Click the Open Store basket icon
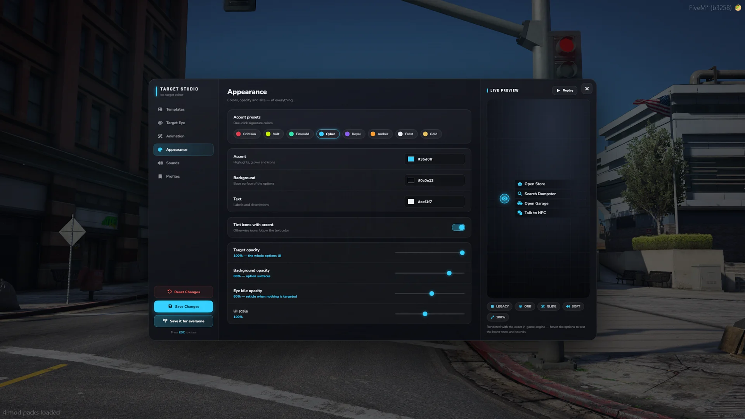745x419 pixels. click(520, 184)
